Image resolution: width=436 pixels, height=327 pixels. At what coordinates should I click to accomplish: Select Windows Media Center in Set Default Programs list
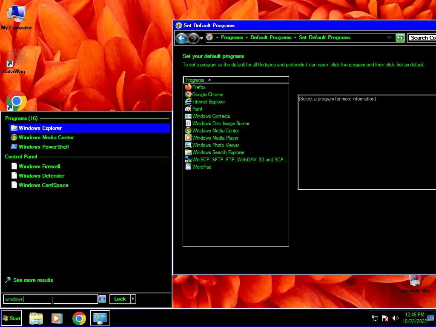pos(215,131)
